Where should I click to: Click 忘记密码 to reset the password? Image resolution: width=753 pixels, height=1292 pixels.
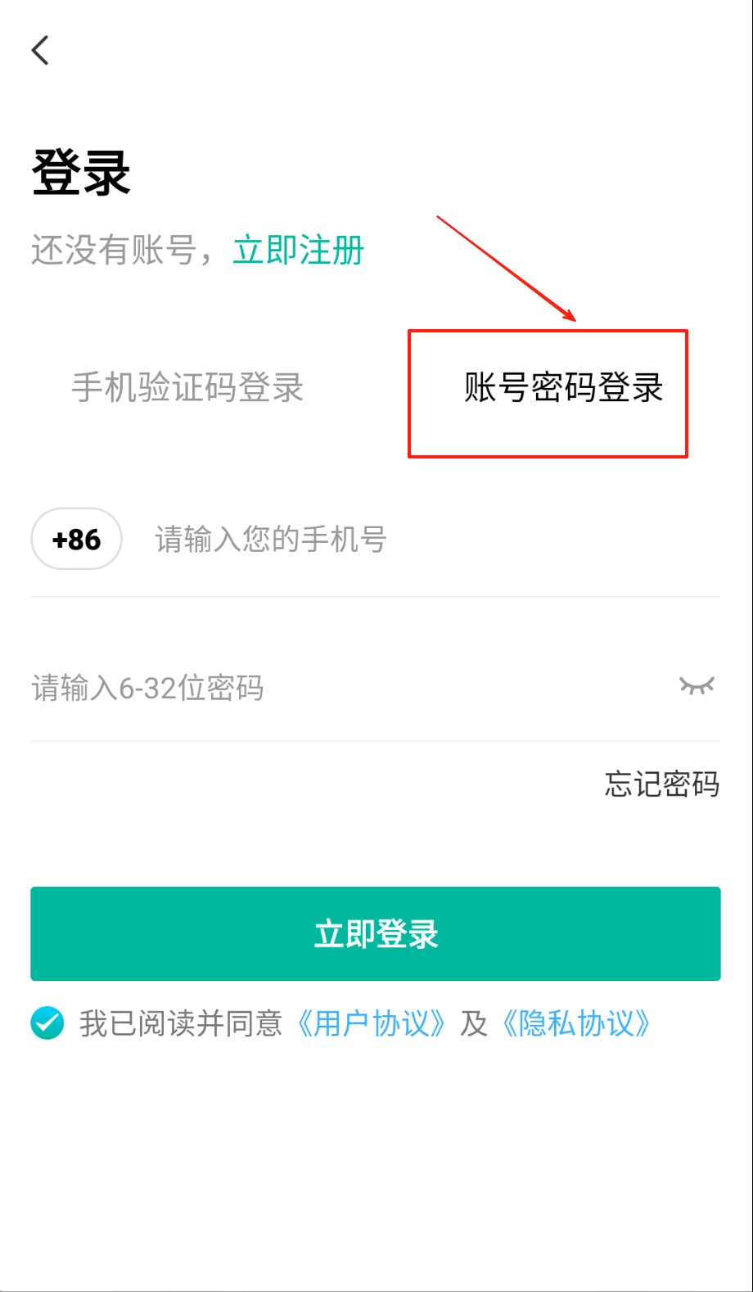click(662, 784)
